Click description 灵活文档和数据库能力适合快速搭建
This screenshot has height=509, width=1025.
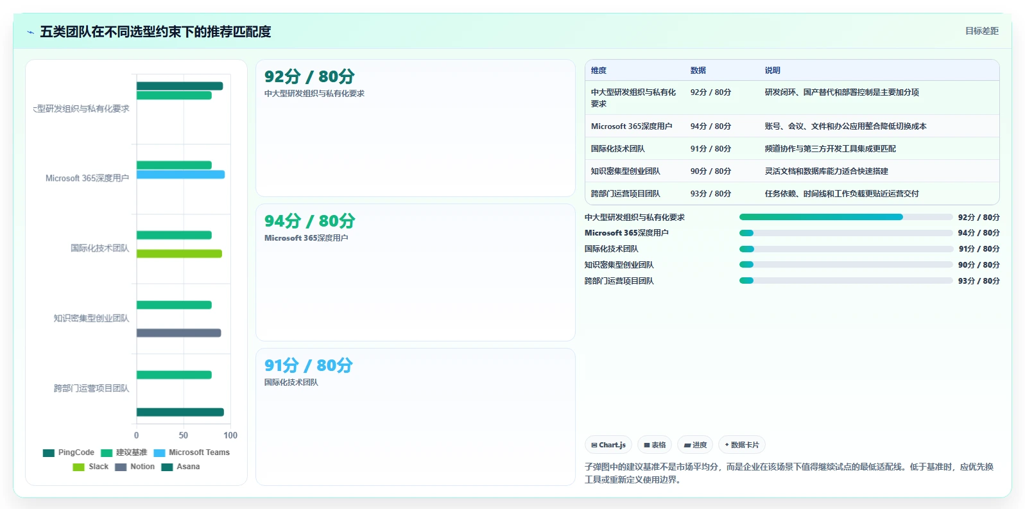point(827,171)
